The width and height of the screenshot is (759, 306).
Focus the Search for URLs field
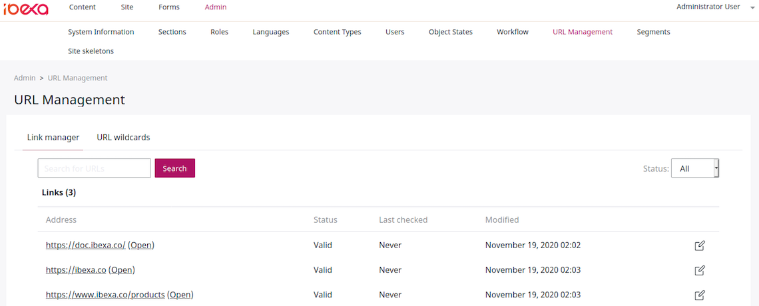click(x=94, y=168)
